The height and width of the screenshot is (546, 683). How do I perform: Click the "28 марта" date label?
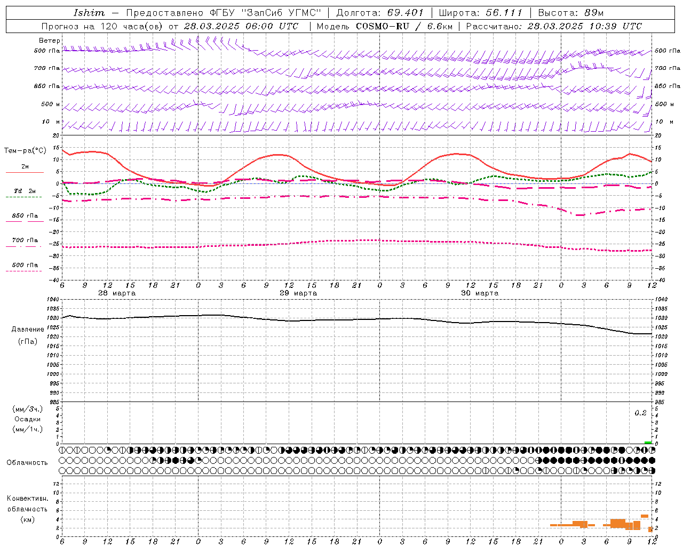tap(117, 293)
